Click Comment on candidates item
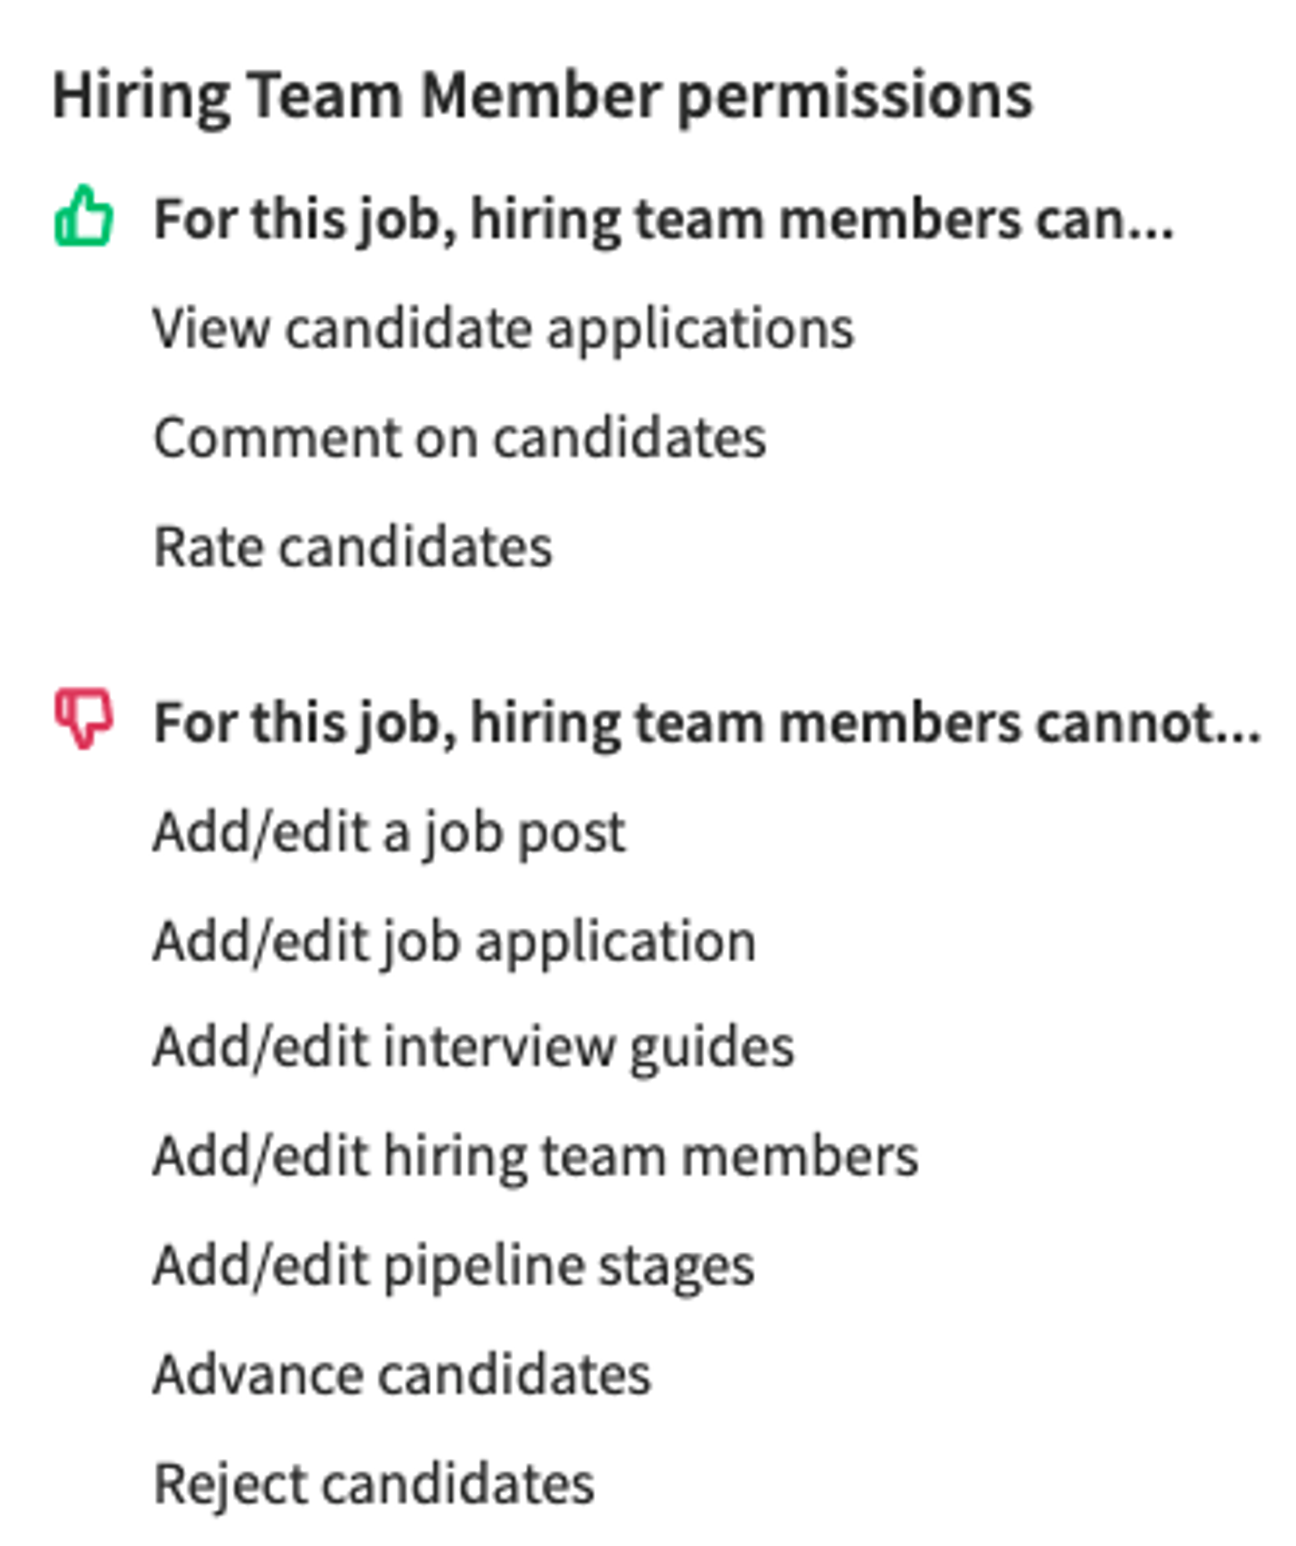 coord(459,438)
